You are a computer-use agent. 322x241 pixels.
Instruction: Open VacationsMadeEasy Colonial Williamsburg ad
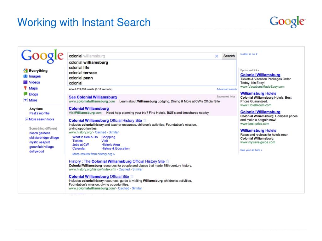point(260,75)
